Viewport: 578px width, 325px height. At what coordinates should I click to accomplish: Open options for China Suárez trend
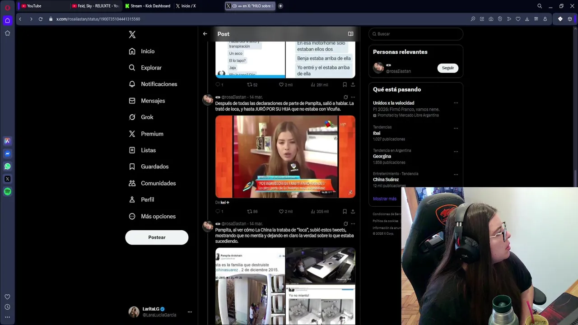(x=456, y=174)
